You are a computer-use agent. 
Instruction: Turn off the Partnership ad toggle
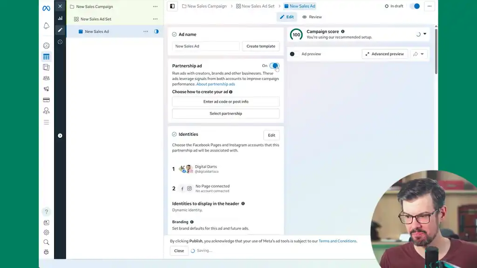pos(274,66)
